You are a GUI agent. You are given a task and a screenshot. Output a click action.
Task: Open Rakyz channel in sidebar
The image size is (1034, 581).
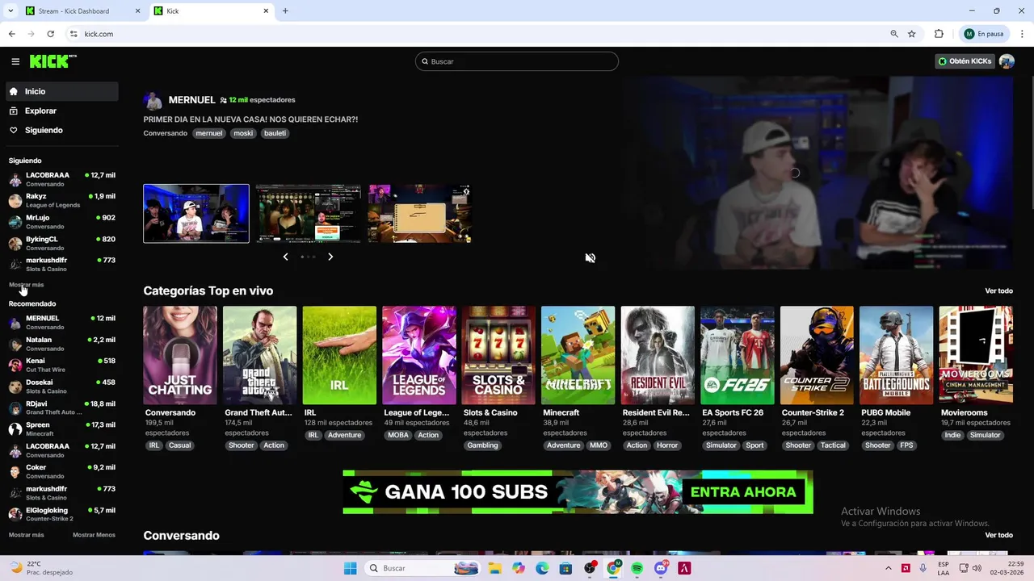pyautogui.click(x=62, y=200)
